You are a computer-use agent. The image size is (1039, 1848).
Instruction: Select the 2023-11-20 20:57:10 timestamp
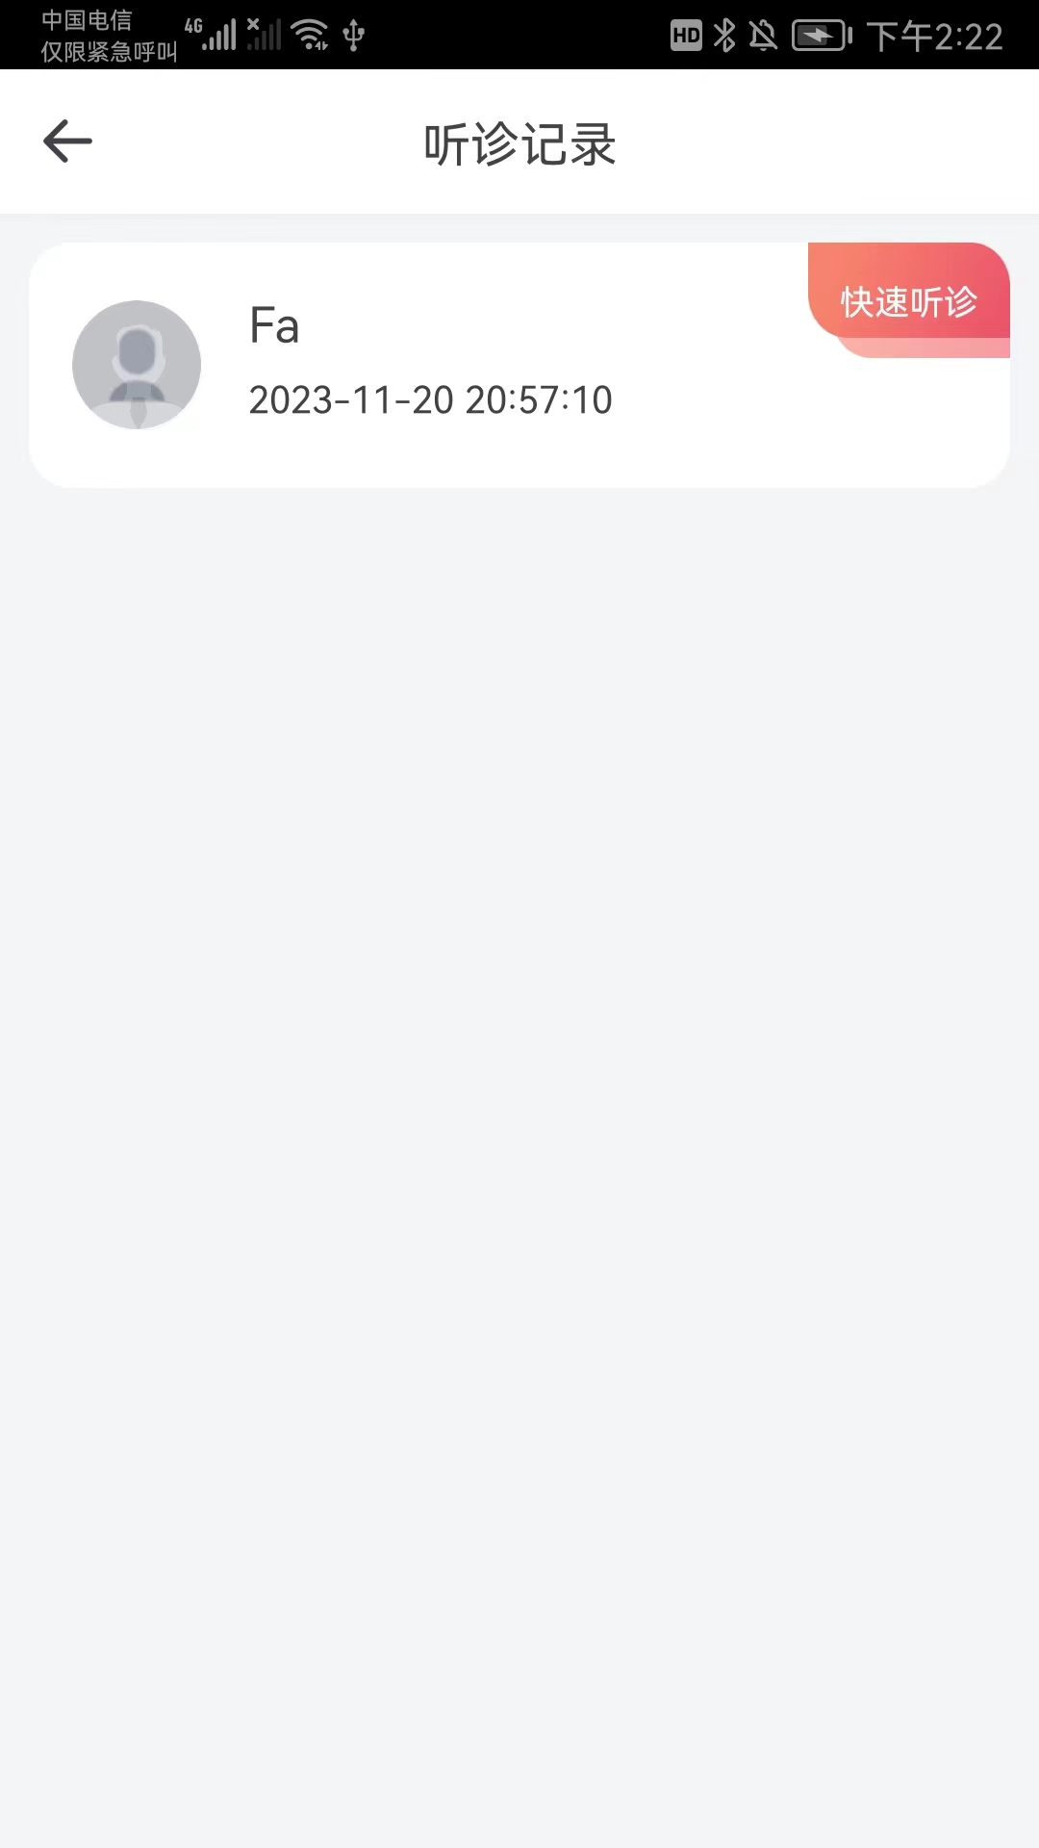pyautogui.click(x=430, y=400)
